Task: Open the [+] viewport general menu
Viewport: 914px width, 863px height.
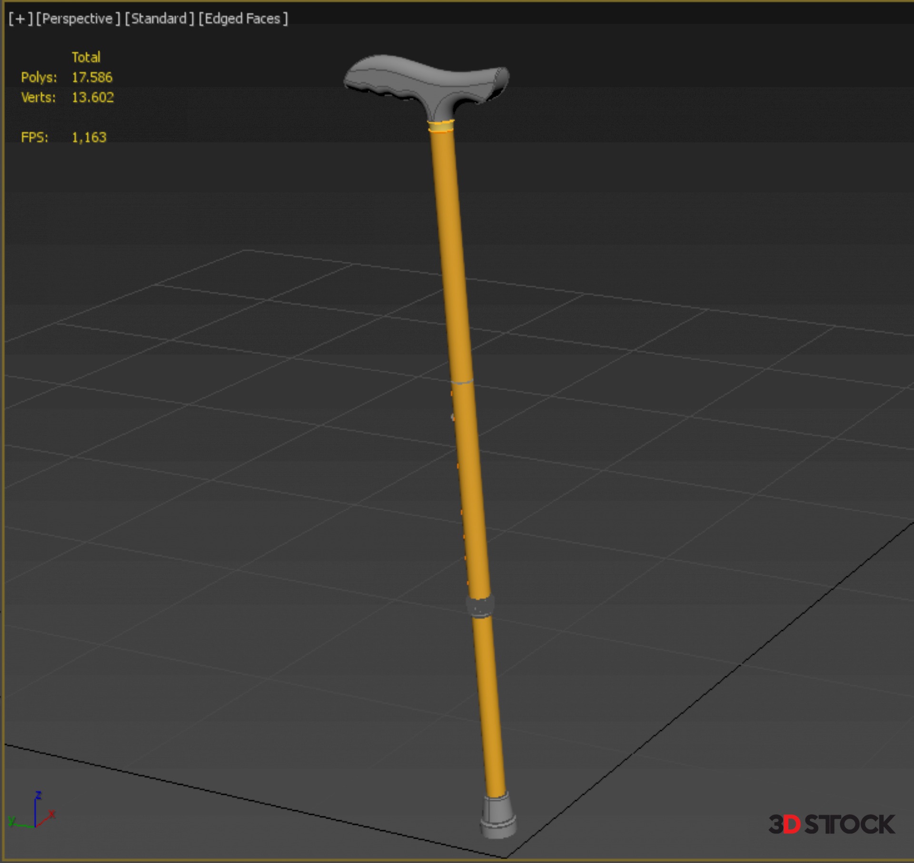Action: pyautogui.click(x=20, y=19)
